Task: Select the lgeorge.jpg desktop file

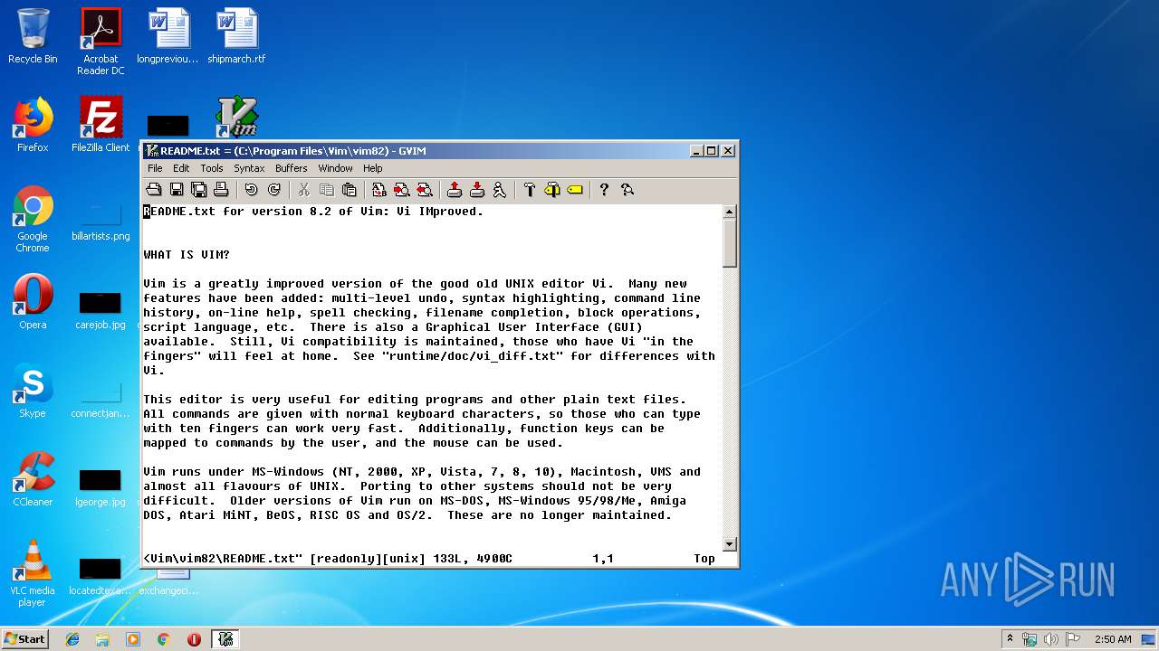Action: [x=101, y=486]
